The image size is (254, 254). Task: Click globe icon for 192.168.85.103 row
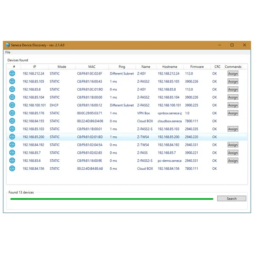point(12,129)
